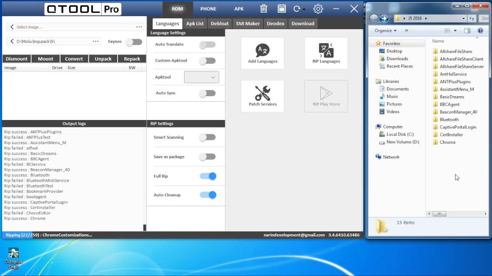The height and width of the screenshot is (276, 492).
Task: Select the Chrome folder in Explorer
Action: tap(447, 142)
